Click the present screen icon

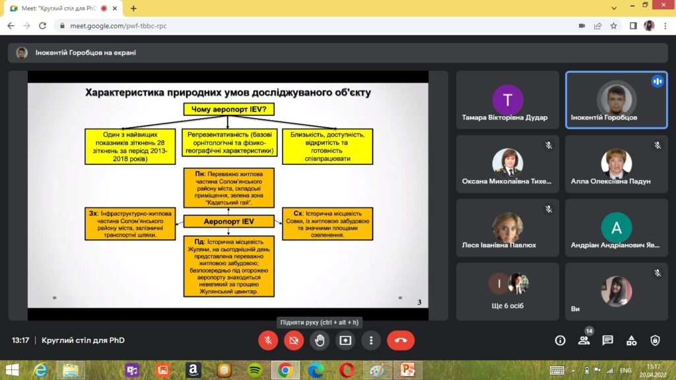tap(345, 340)
